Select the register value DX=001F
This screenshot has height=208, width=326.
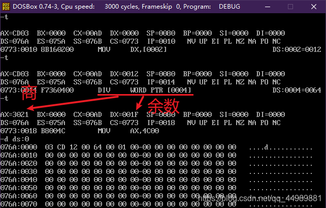[x=124, y=114]
